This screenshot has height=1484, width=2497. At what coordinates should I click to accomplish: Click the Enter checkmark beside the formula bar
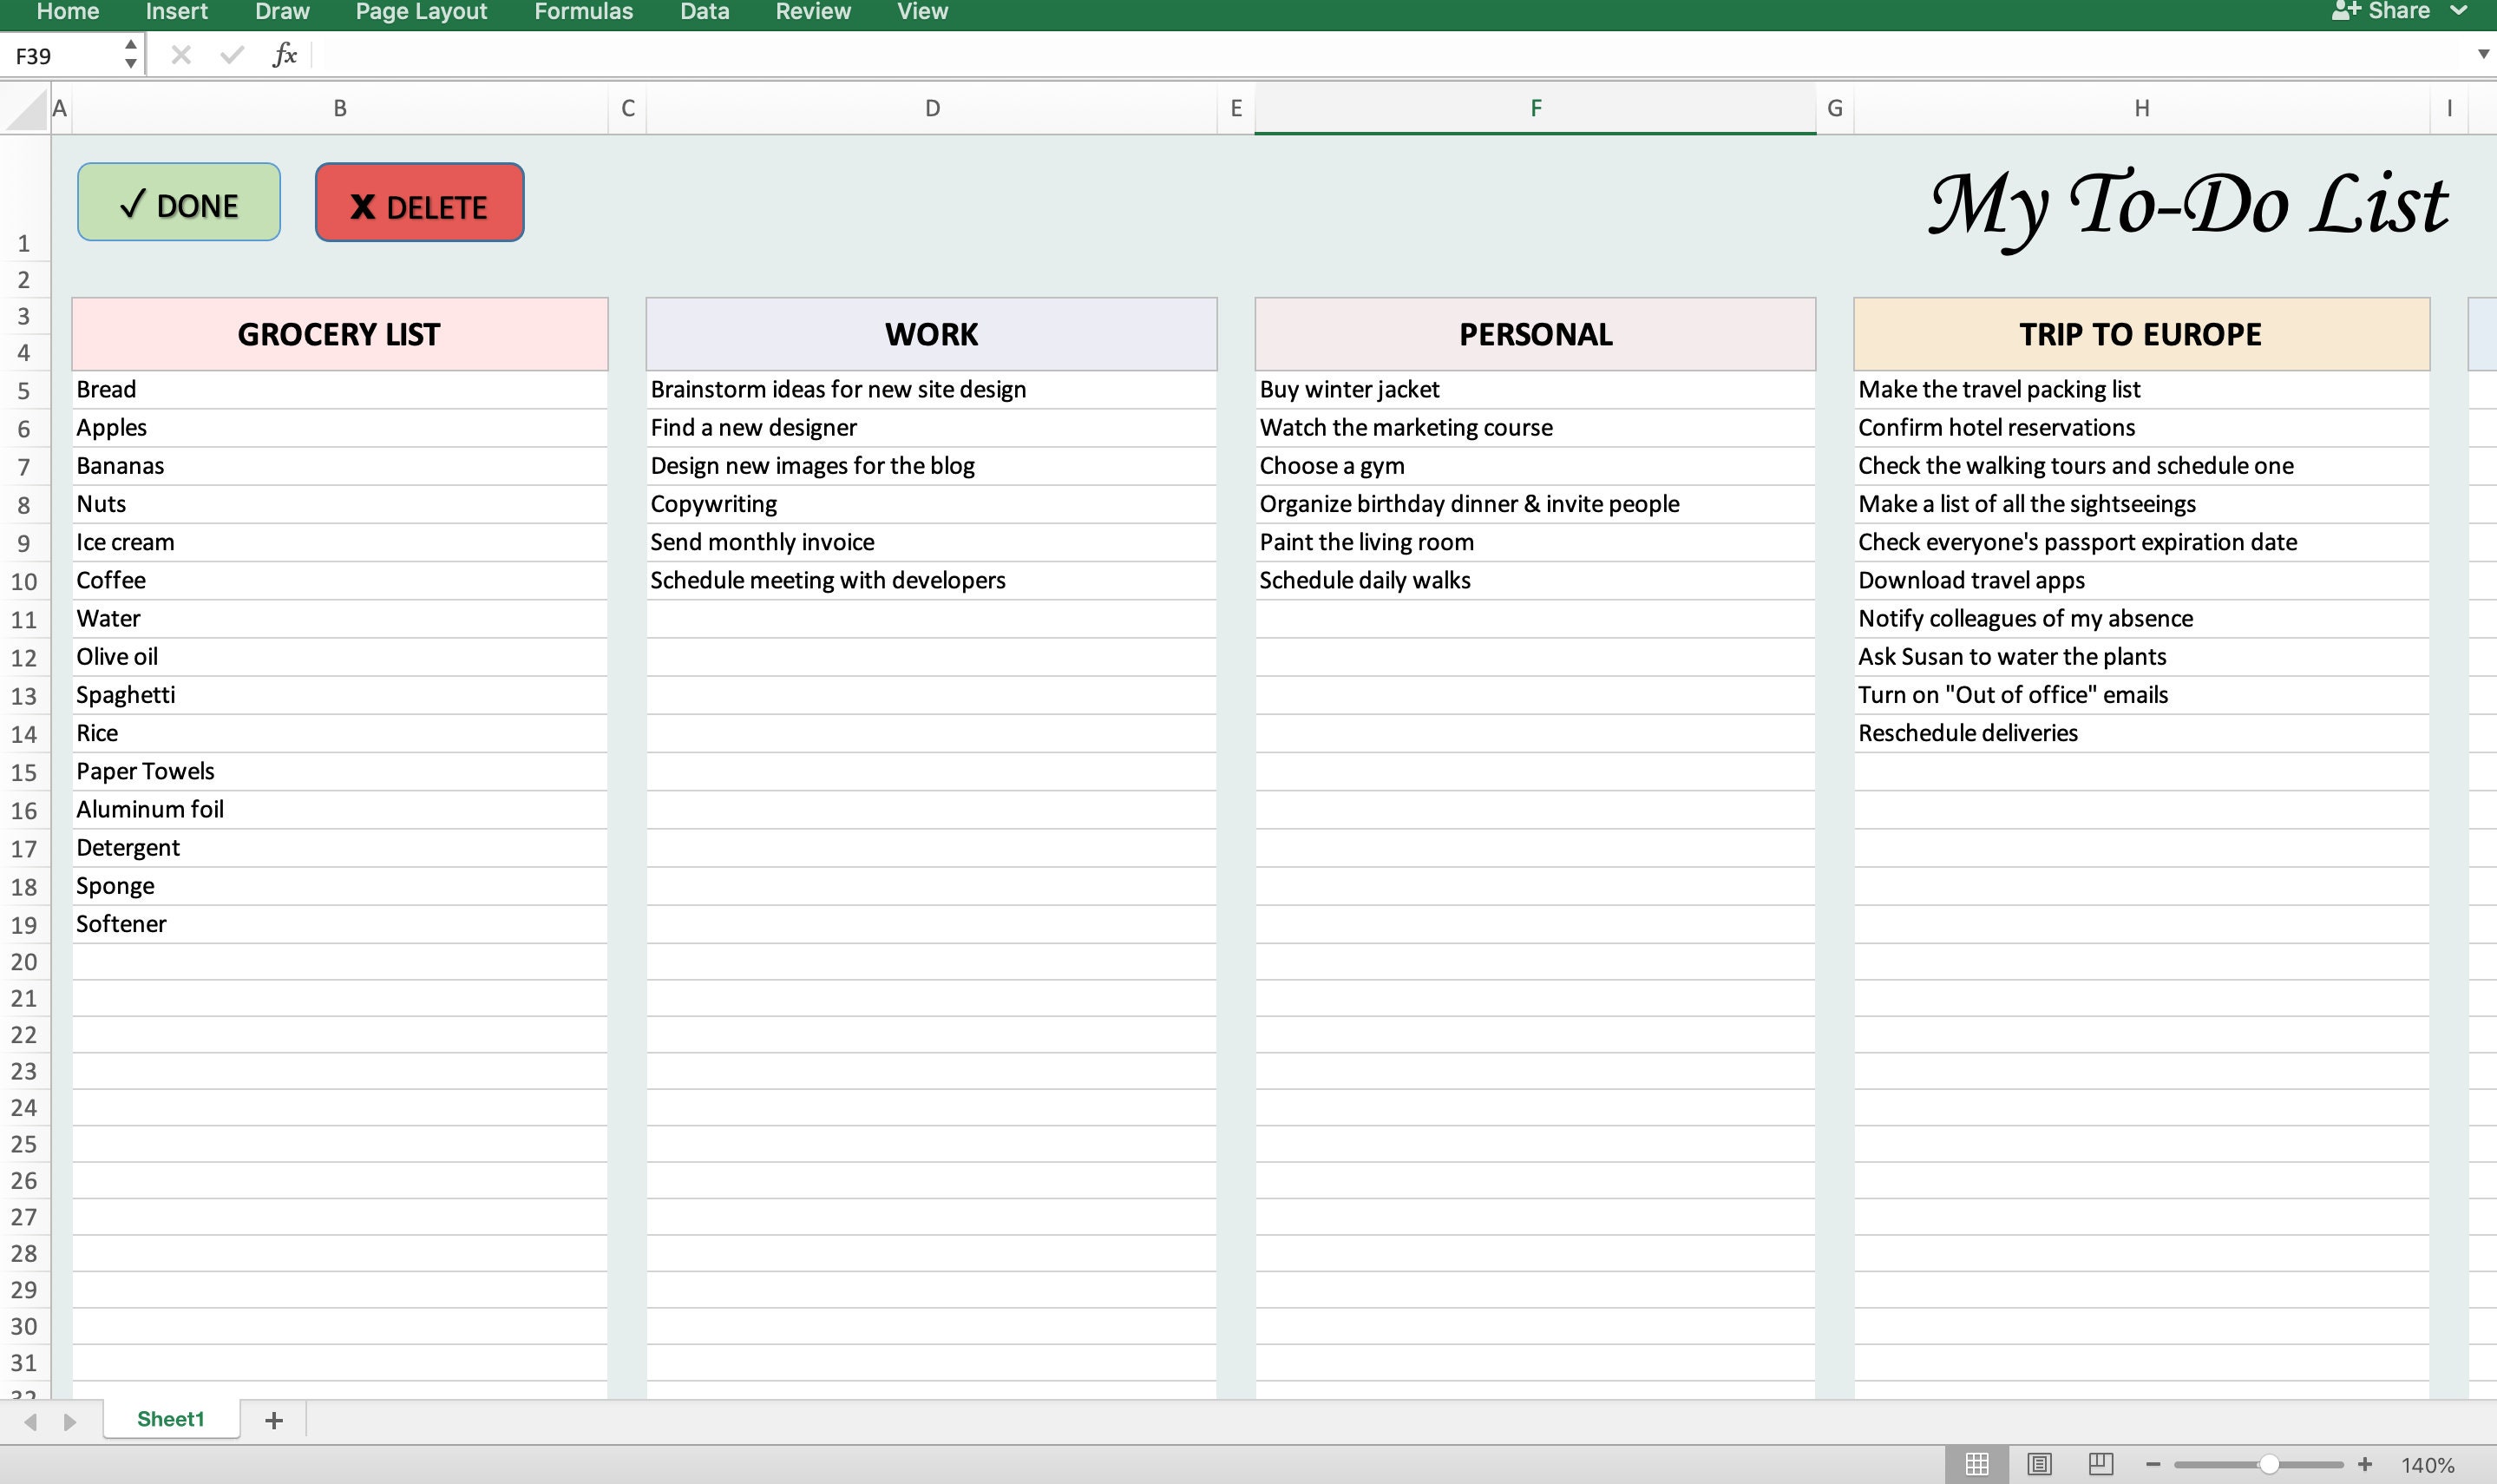click(x=231, y=54)
